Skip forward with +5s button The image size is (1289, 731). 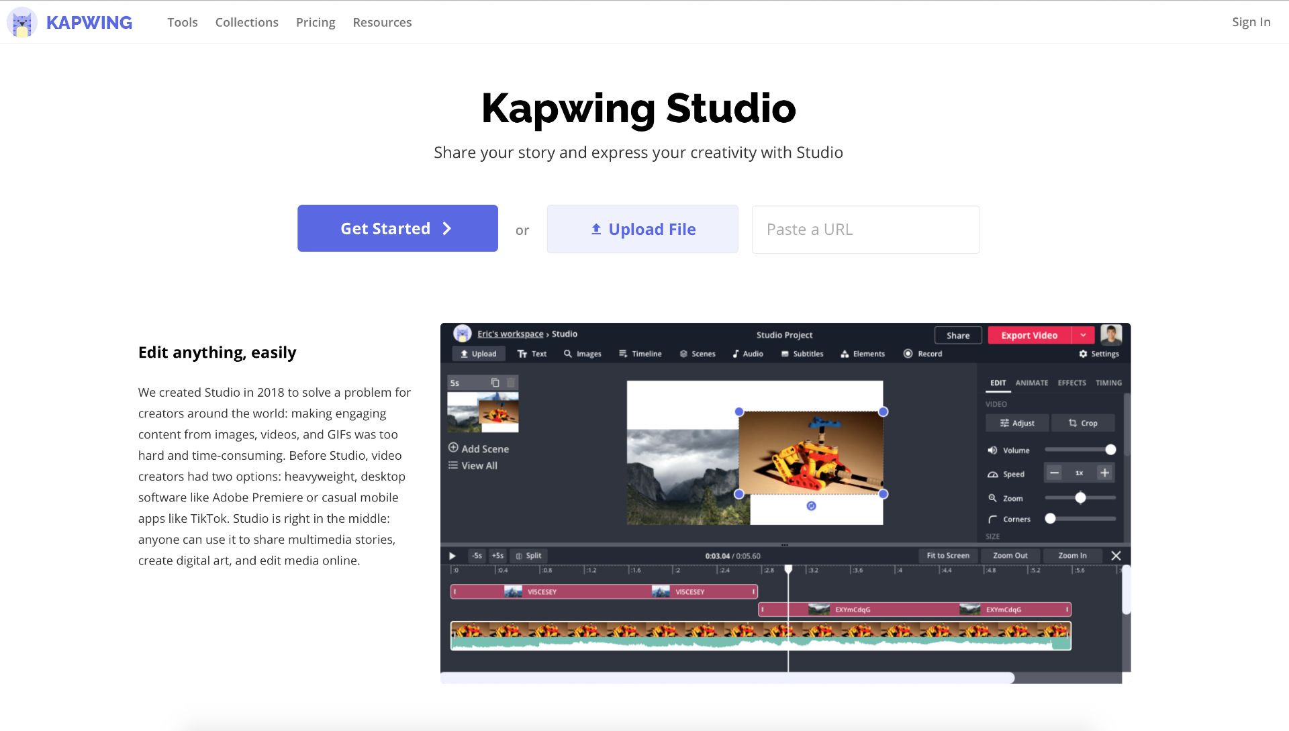coord(497,556)
